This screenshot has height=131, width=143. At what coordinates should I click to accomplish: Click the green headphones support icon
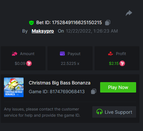99,112
